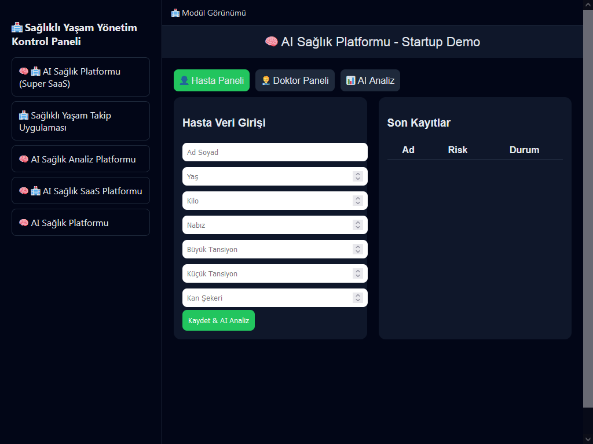Click brain icon of AI Sağlık Analiz Platformu
593x444 pixels.
tap(24, 159)
